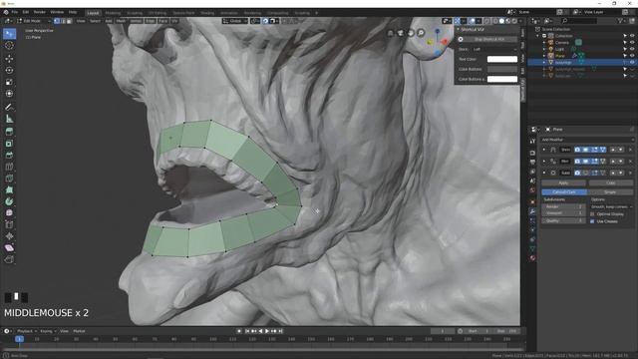Select the Smooth vertices tool
Viewport: 638px width, 359px height.
coord(9,212)
